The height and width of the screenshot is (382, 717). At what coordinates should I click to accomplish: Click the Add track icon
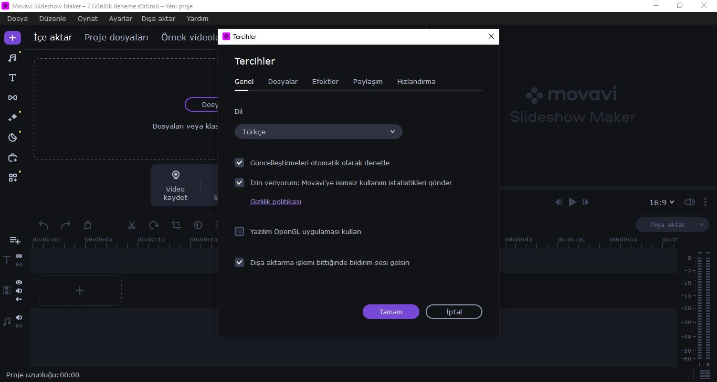pos(15,240)
